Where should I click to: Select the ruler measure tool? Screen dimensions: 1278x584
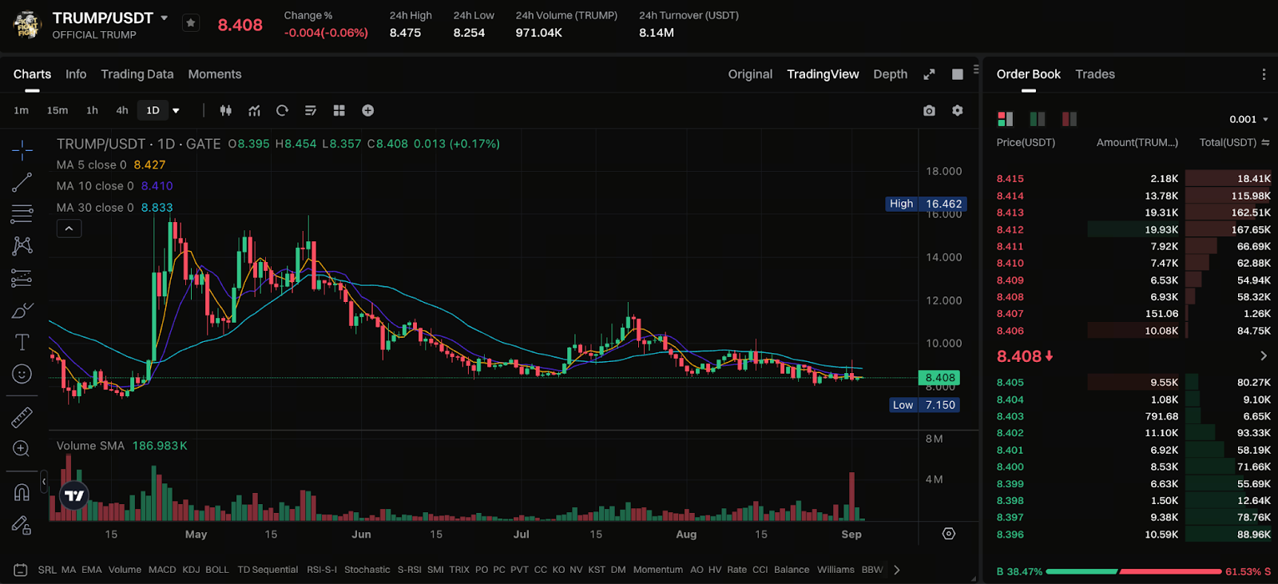pos(22,416)
